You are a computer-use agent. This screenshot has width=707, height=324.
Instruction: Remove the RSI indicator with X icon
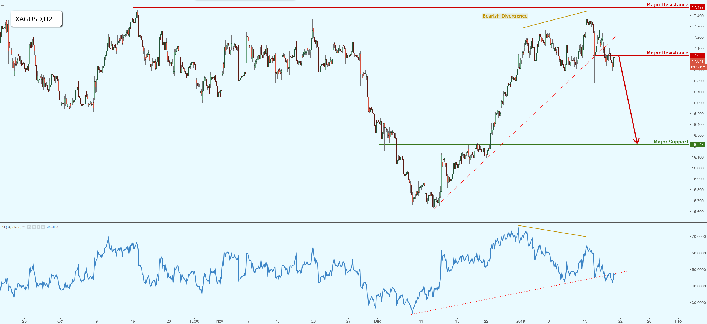(x=43, y=227)
